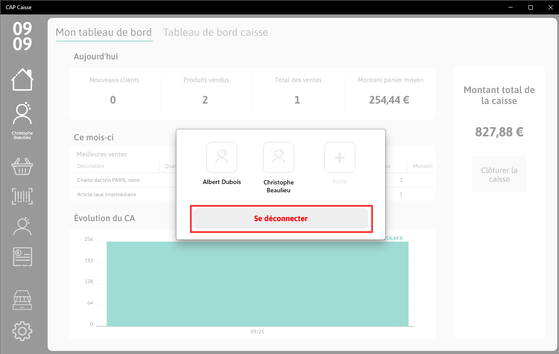This screenshot has width=559, height=354.
Task: Open the shopping basket sales icon
Action: coord(22,166)
